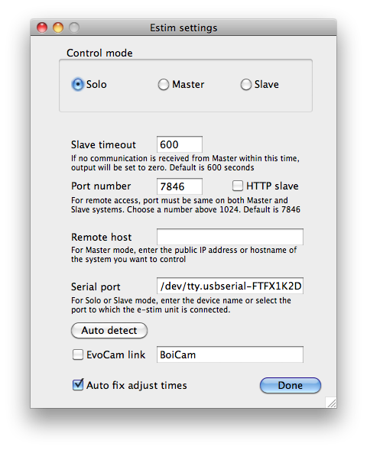Click the Done button
Screen dimensions: 367x450
tap(291, 385)
